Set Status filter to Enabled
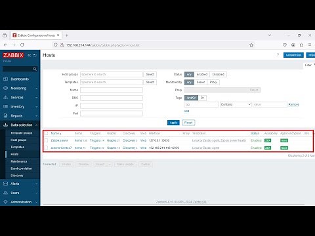 (x=202, y=74)
